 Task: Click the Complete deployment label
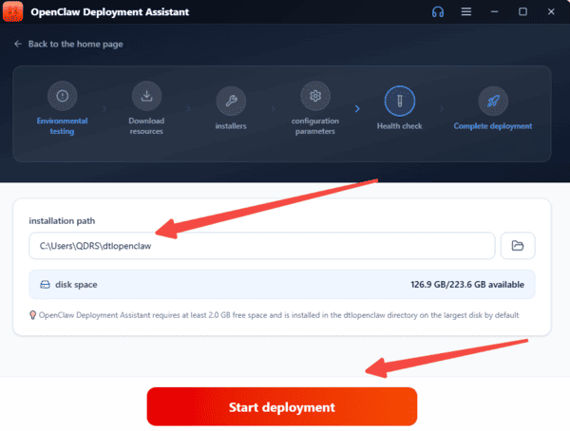493,126
